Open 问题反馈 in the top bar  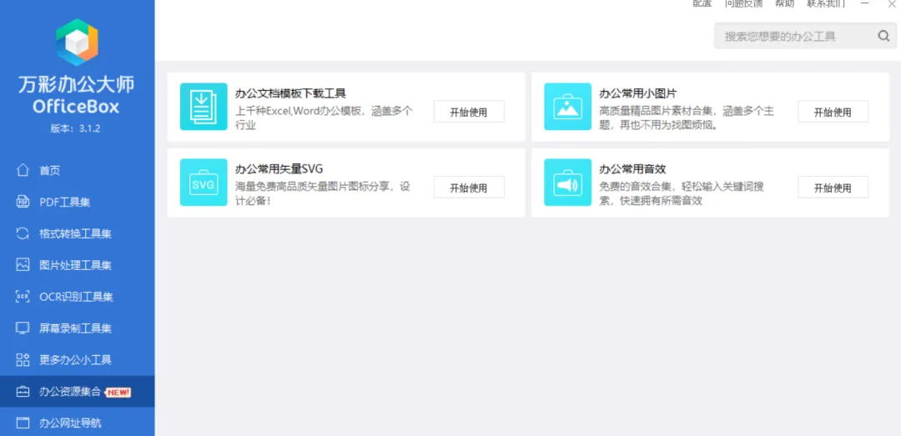[743, 3]
